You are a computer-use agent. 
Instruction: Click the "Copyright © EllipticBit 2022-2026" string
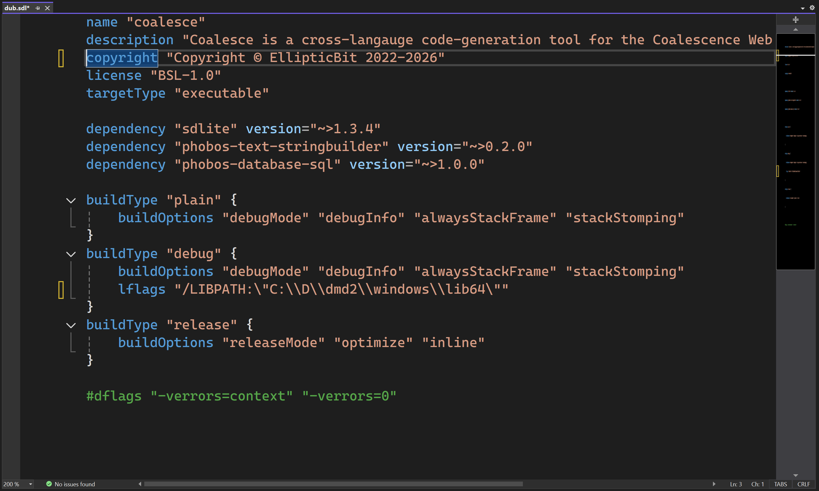[x=306, y=58]
